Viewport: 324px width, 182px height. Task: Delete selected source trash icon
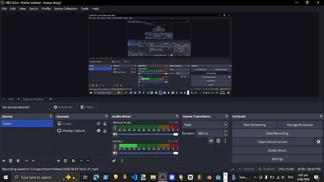click(x=65, y=160)
